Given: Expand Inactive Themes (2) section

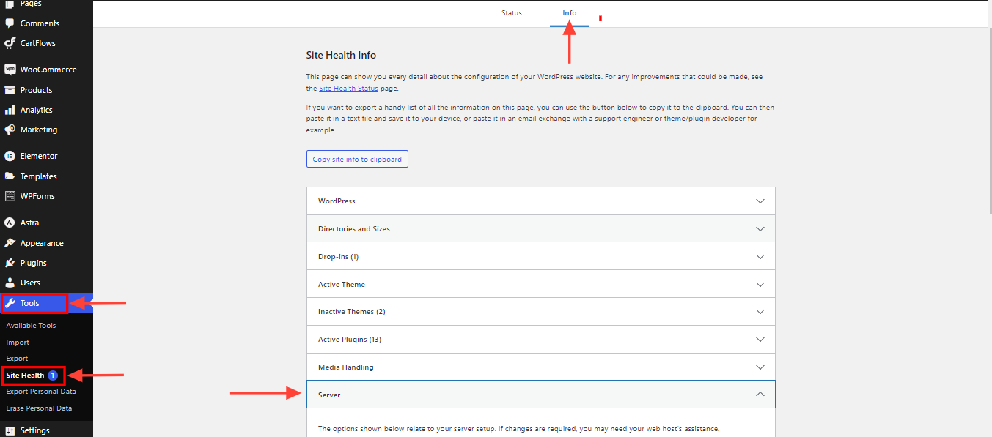Looking at the screenshot, I should point(540,312).
